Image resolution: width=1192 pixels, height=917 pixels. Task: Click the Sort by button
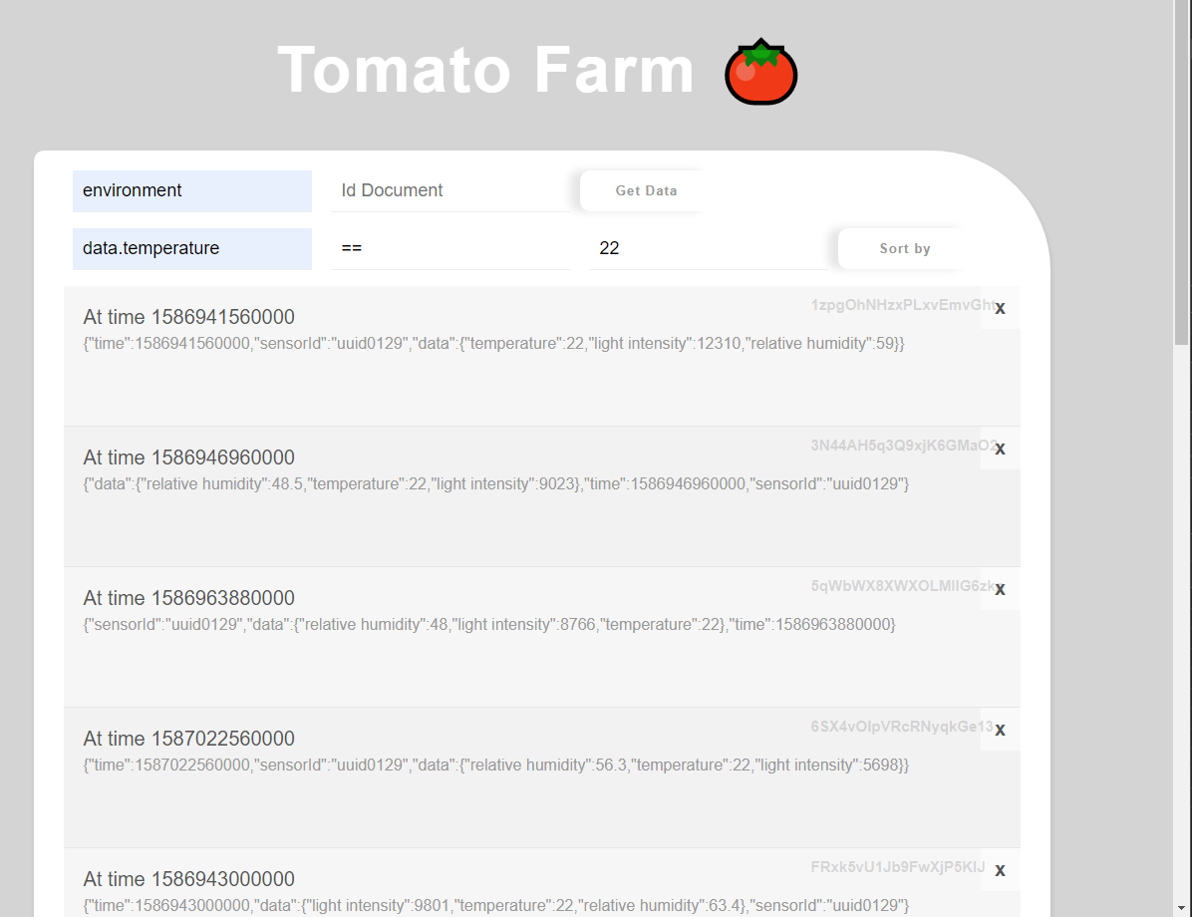click(905, 248)
